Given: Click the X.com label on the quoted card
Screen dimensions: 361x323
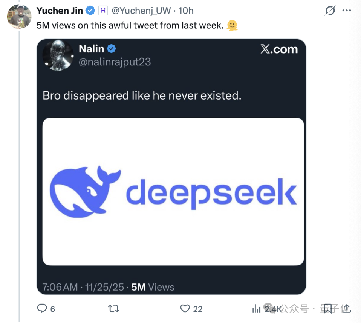Looking at the screenshot, I should coord(279,48).
